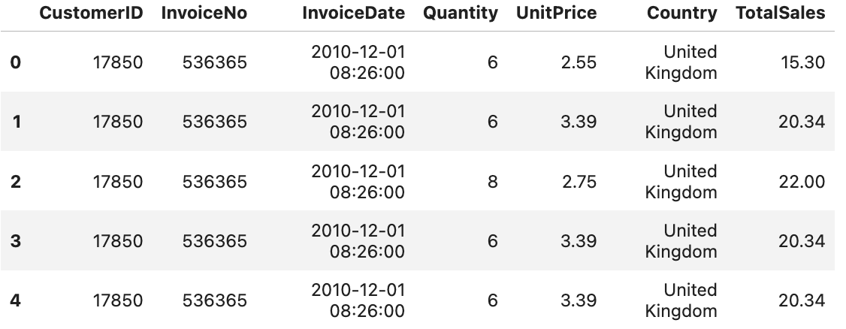Select row index 3 label
This screenshot has height=329, width=846.
(x=15, y=241)
